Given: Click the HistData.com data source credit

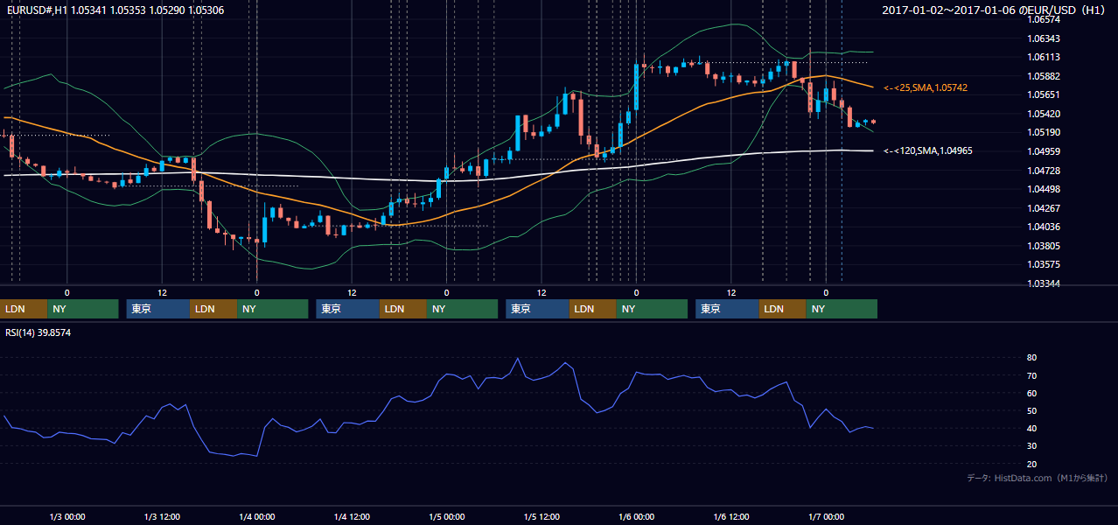Looking at the screenshot, I should pos(1038,478).
